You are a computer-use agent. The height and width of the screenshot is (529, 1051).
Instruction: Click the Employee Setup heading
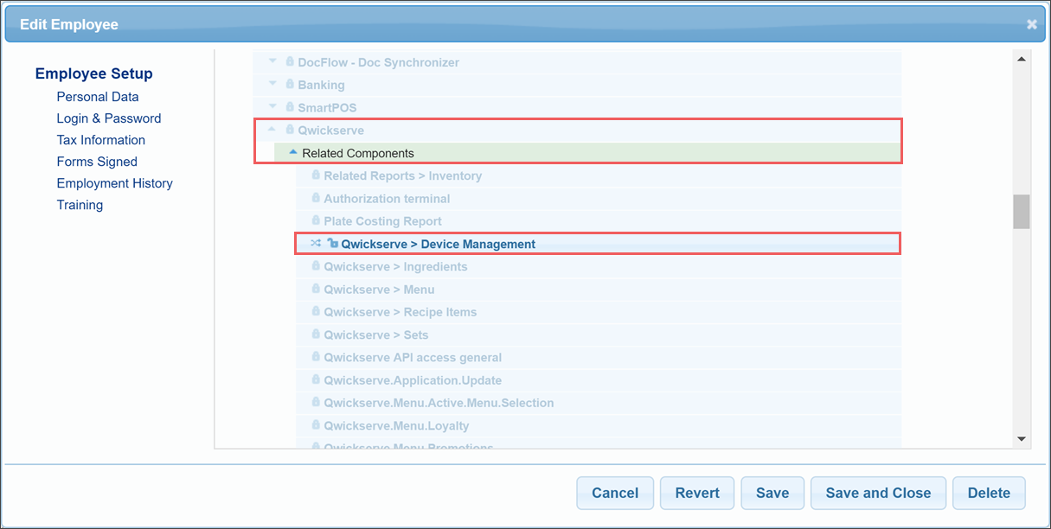click(x=93, y=74)
